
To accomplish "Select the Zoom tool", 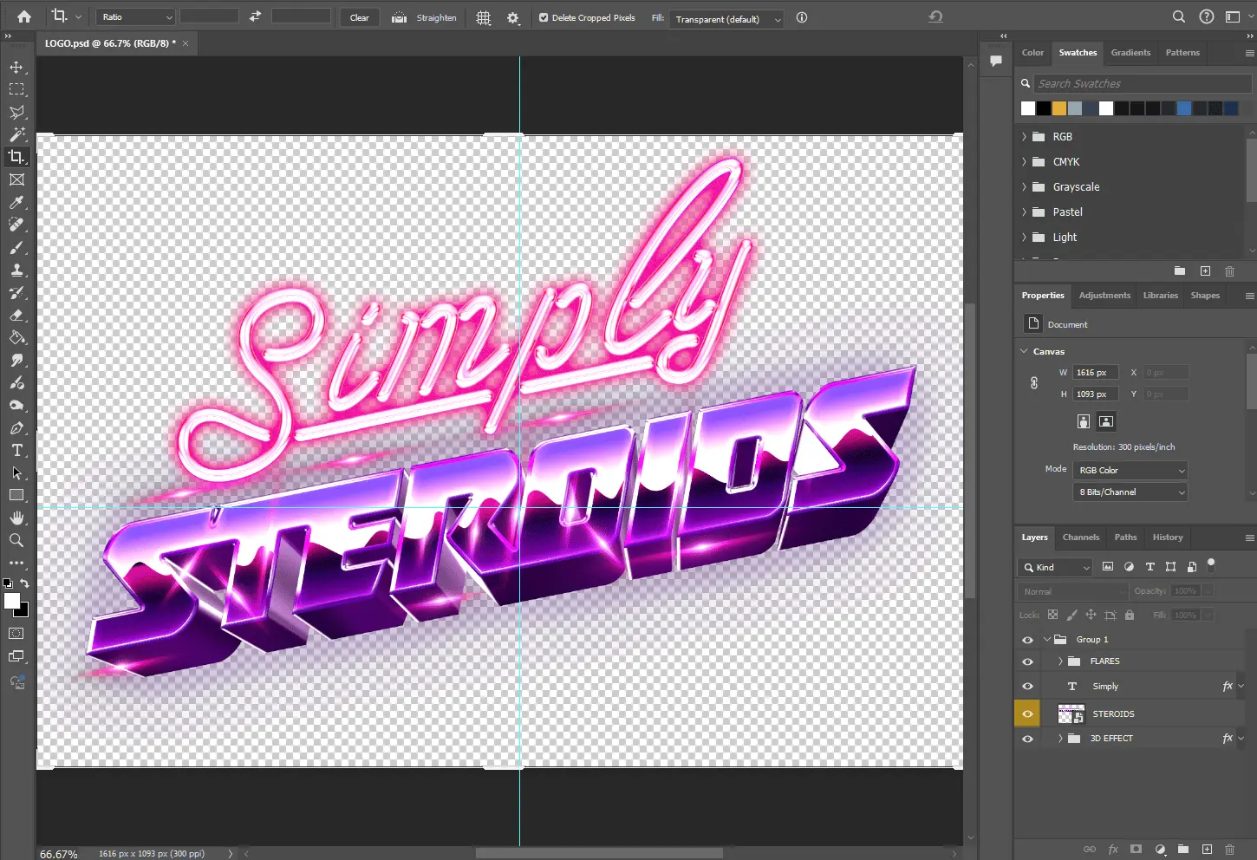I will [x=16, y=540].
